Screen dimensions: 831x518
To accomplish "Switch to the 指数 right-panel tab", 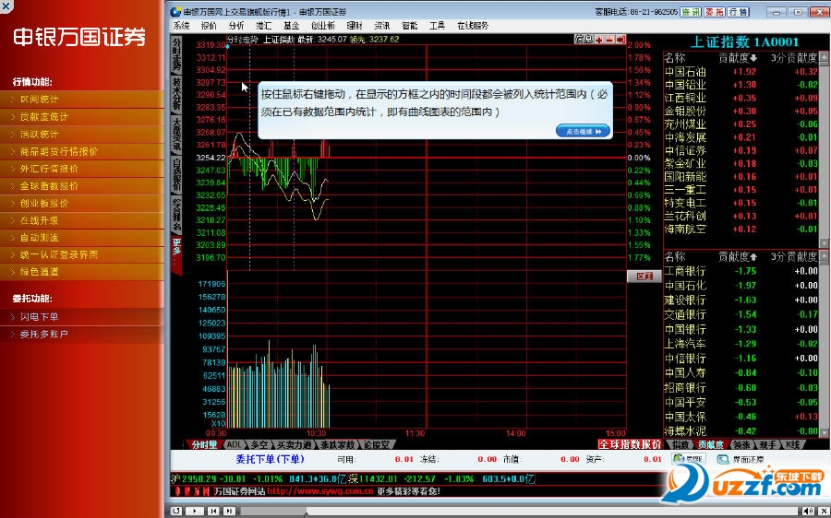I will (x=680, y=444).
